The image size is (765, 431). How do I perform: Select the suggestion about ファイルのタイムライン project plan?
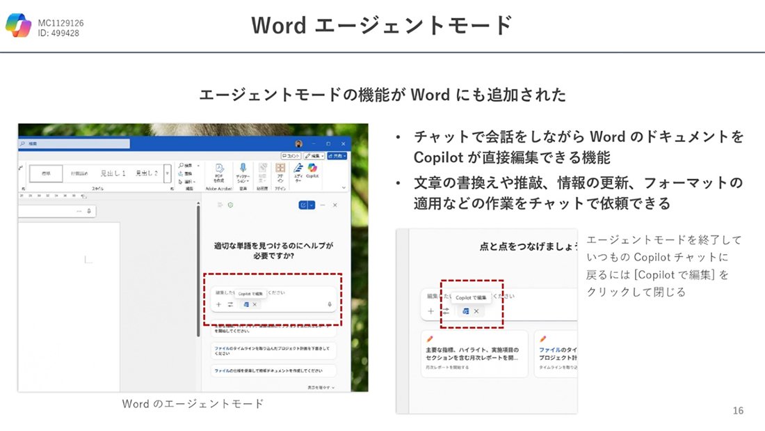pyautogui.click(x=274, y=350)
